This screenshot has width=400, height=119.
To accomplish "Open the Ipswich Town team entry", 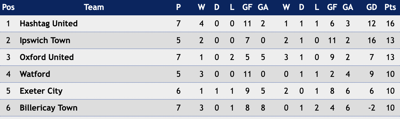I will [45, 40].
